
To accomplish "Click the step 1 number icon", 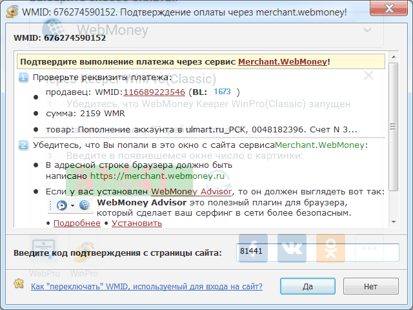I will coord(23,77).
